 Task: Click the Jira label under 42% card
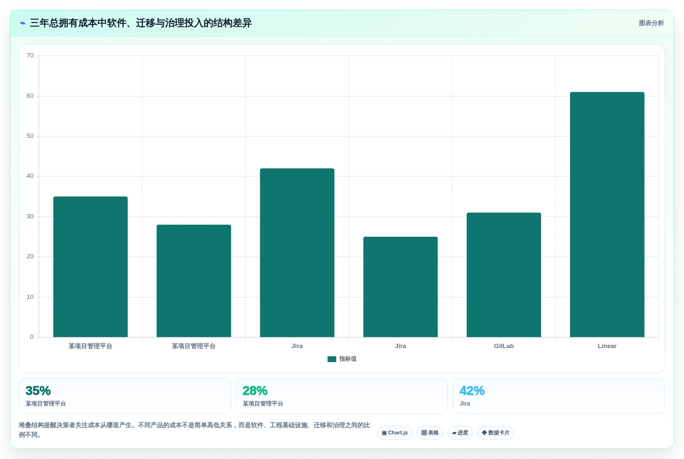pyautogui.click(x=465, y=404)
